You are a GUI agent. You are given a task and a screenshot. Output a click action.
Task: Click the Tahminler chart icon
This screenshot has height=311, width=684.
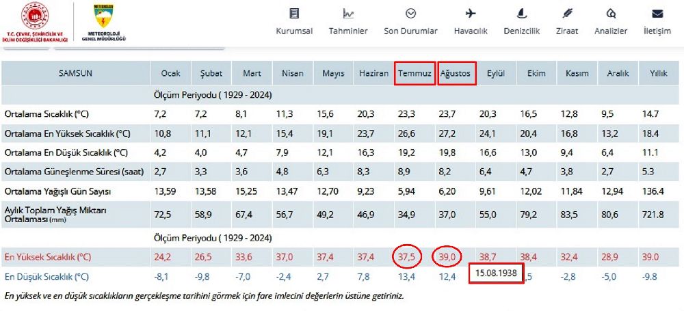[x=348, y=14]
